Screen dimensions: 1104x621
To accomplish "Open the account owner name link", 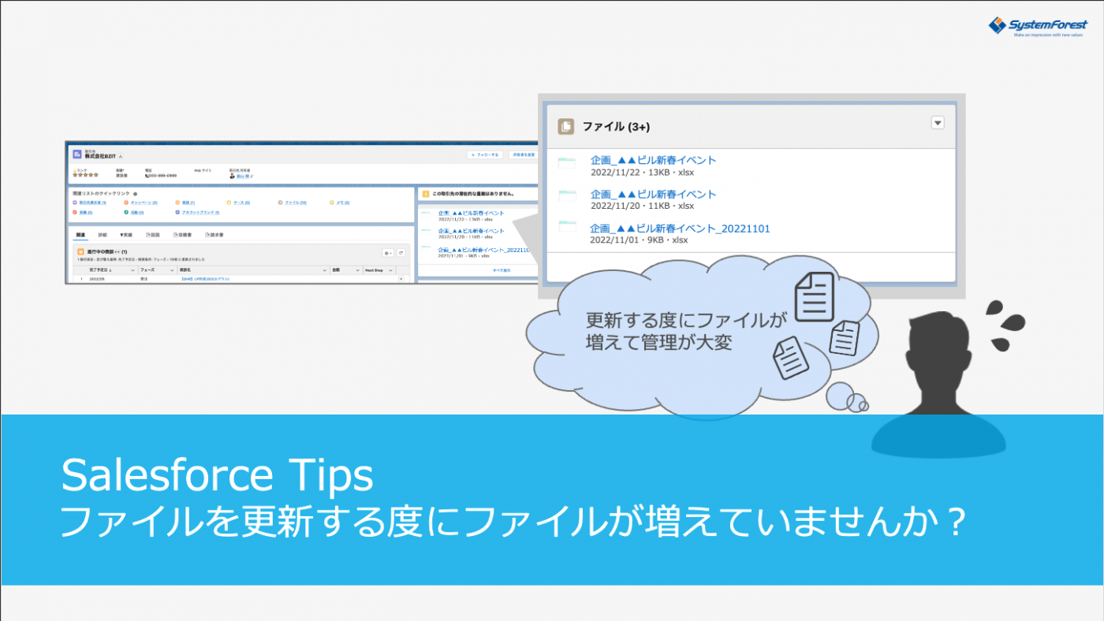I will coord(244,176).
